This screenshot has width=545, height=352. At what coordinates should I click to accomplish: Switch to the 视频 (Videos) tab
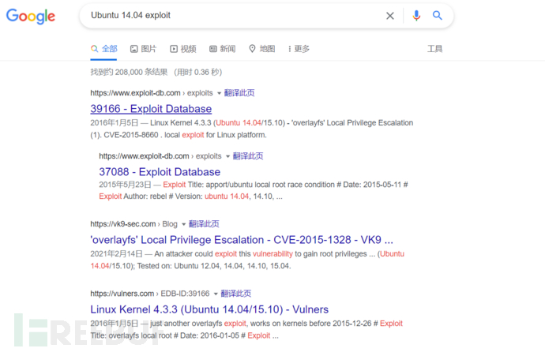(x=182, y=49)
